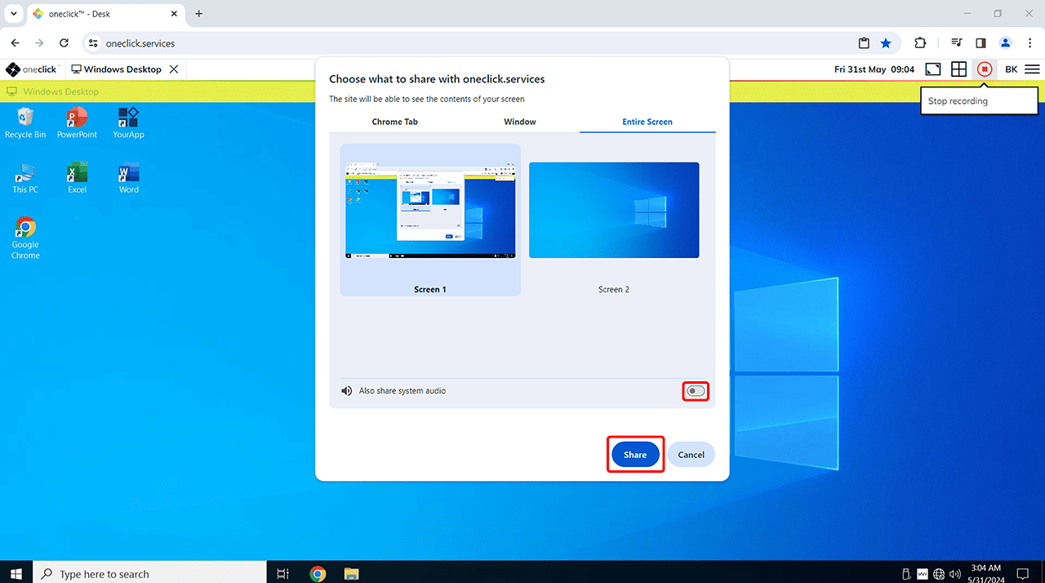This screenshot has height=583, width=1045.
Task: Toggle fullscreen mode in the oneclick toolbar
Action: point(932,69)
